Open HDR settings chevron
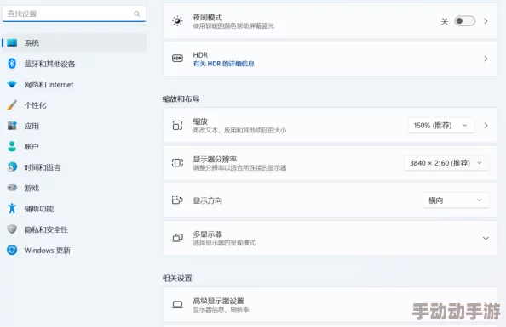506x327 pixels. click(486, 59)
